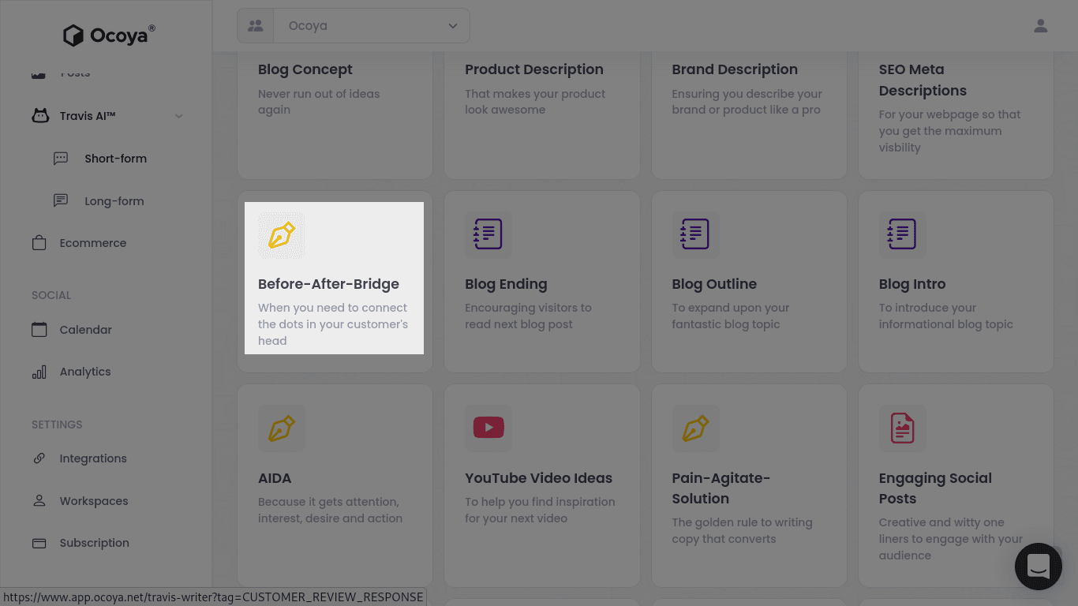1078x606 pixels.
Task: Open Subscription settings
Action: pyautogui.click(x=95, y=543)
